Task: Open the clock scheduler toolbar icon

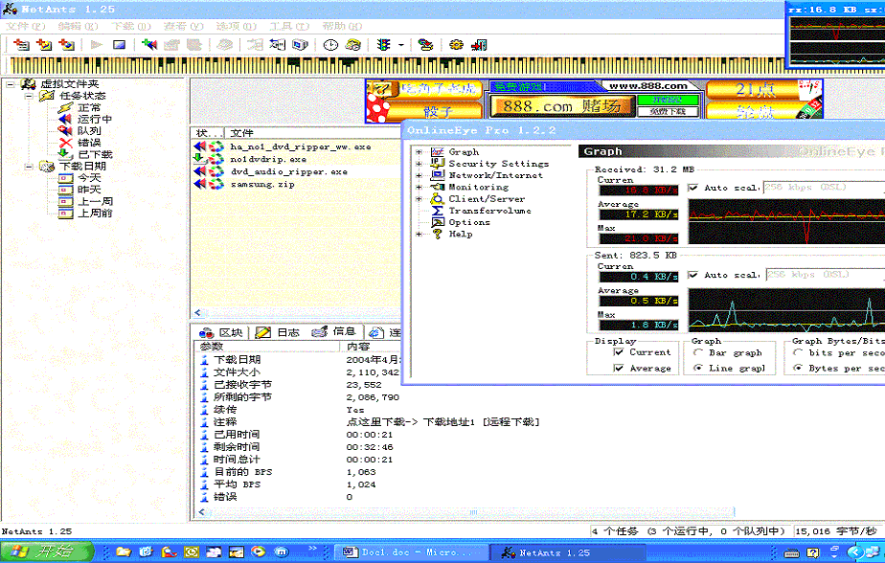Action: click(x=330, y=45)
